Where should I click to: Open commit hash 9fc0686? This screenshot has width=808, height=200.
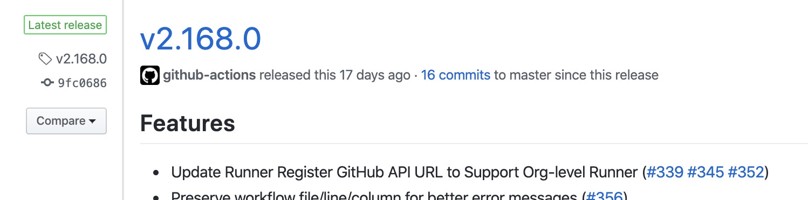pyautogui.click(x=82, y=83)
